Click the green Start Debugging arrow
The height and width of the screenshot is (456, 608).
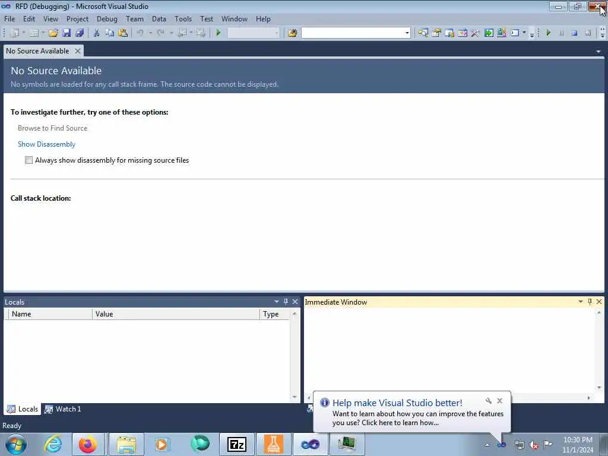[218, 33]
